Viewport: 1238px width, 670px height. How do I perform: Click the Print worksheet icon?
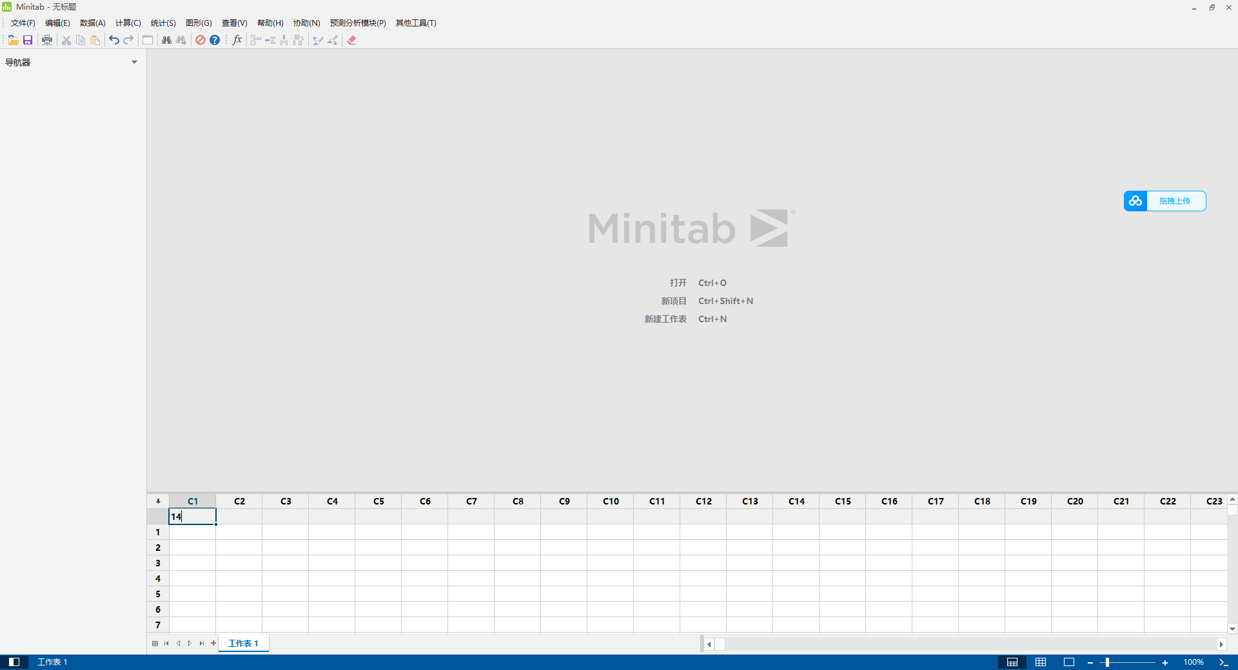pos(46,40)
